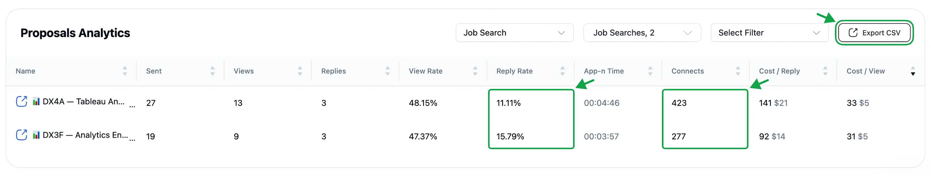
Task: Toggle sorting on the Sent column
Action: [213, 71]
